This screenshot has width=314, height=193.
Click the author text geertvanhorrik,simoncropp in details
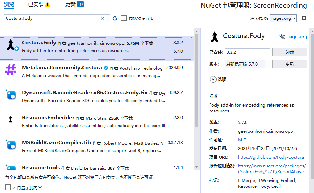[265, 131]
